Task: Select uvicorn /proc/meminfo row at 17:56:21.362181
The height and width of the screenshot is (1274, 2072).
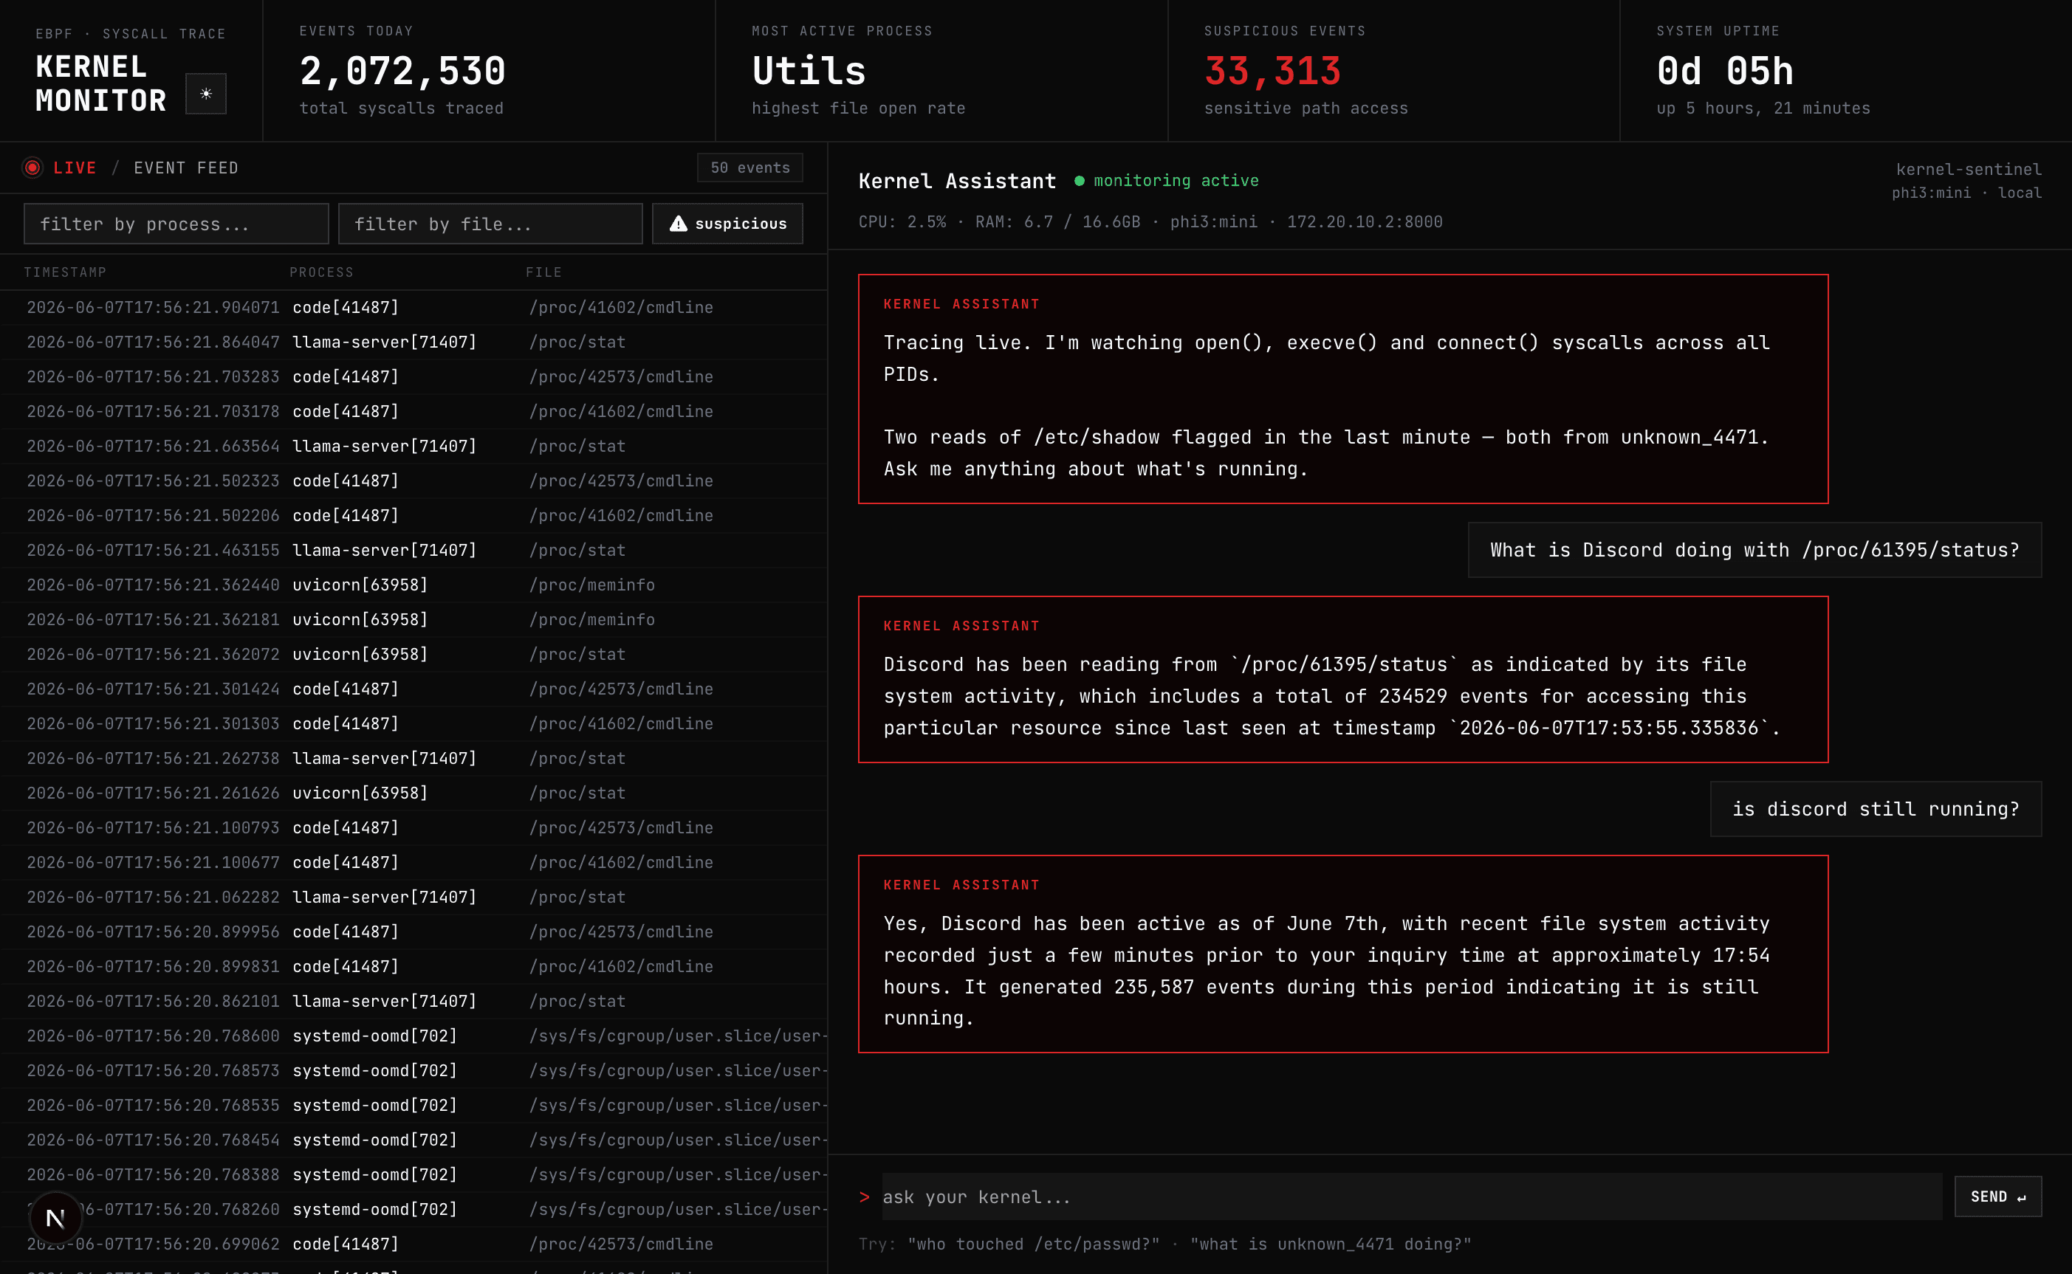Action: pos(414,619)
